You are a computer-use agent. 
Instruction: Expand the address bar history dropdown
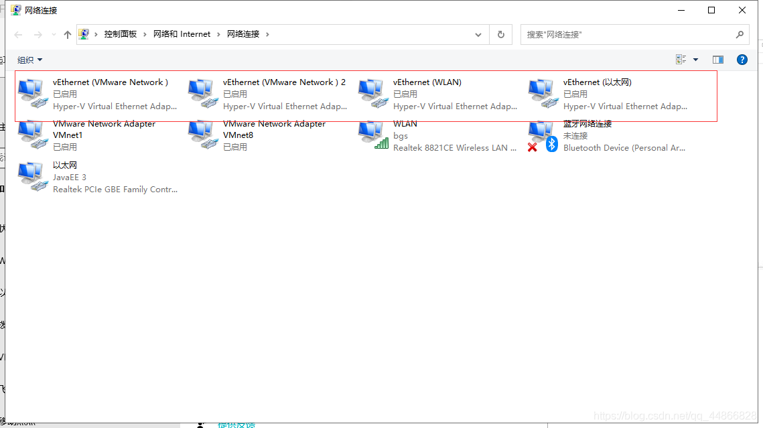pyautogui.click(x=478, y=35)
